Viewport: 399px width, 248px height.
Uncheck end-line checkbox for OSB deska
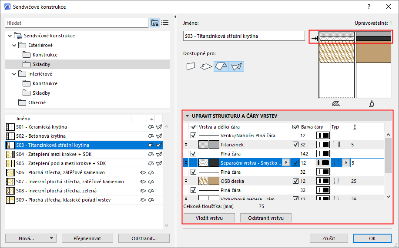pyautogui.click(x=295, y=181)
